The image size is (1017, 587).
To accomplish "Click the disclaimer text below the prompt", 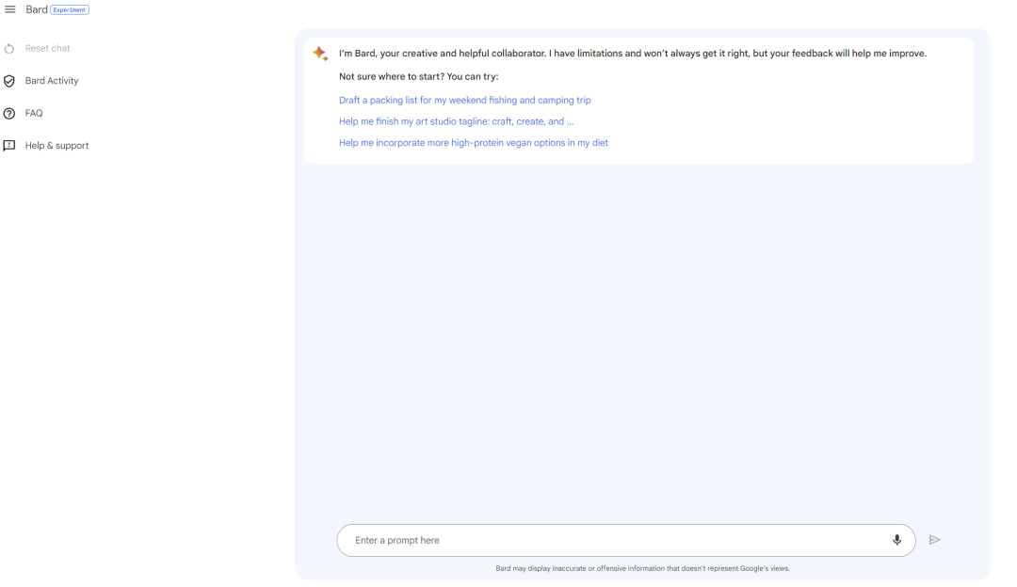I will click(x=642, y=568).
